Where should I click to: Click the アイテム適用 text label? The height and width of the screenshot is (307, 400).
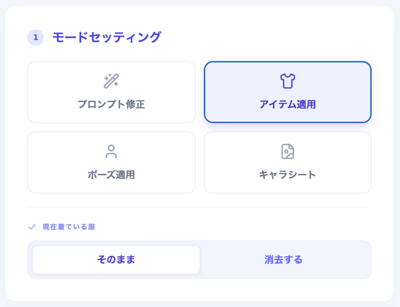287,105
